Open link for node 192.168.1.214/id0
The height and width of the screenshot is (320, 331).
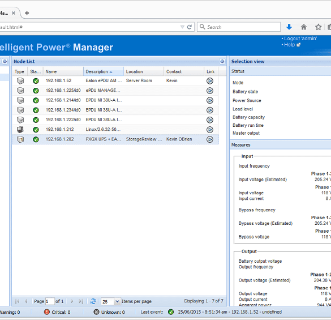[209, 100]
